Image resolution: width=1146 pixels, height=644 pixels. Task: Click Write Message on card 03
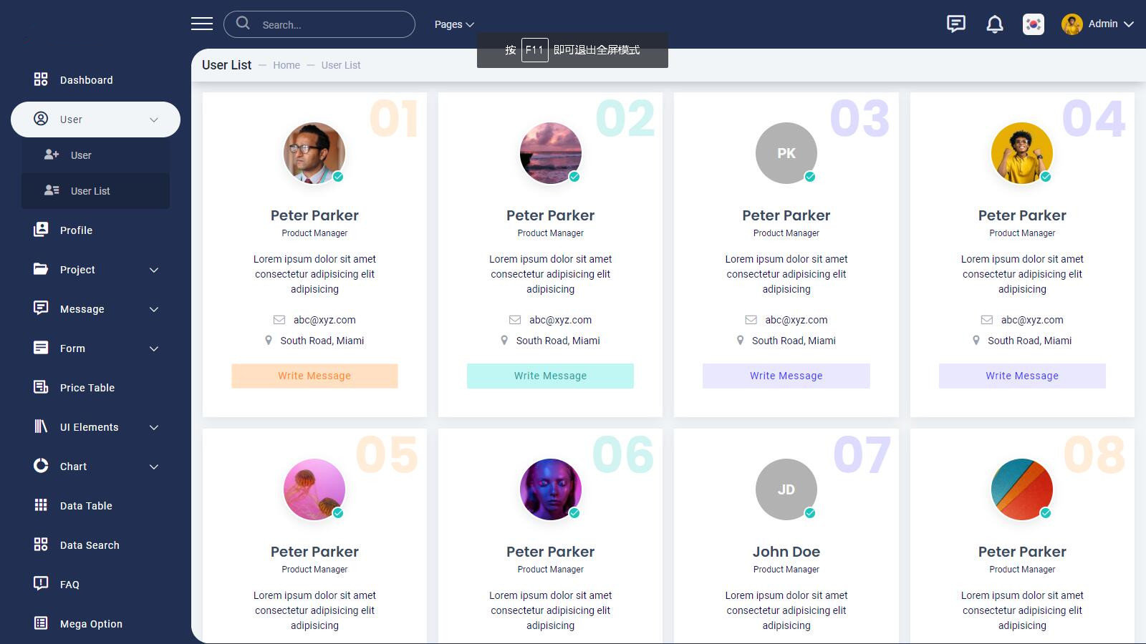coord(786,376)
